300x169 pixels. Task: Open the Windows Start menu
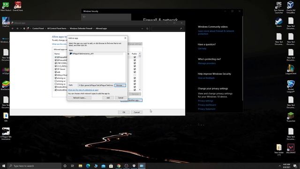pyautogui.click(x=4, y=166)
